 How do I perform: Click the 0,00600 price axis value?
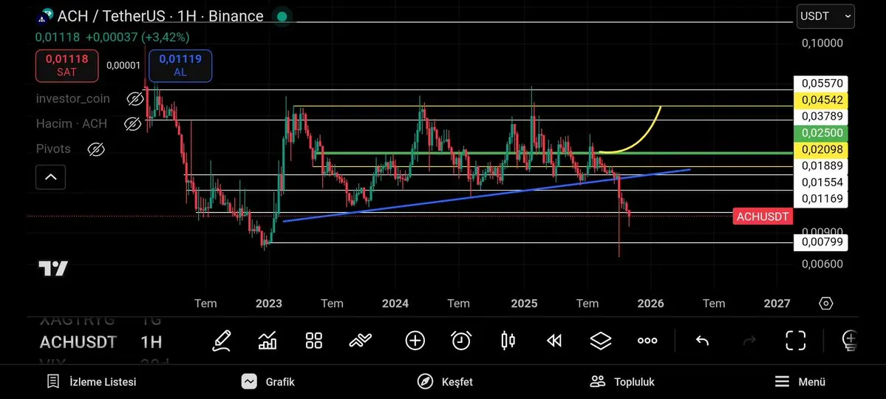point(822,264)
